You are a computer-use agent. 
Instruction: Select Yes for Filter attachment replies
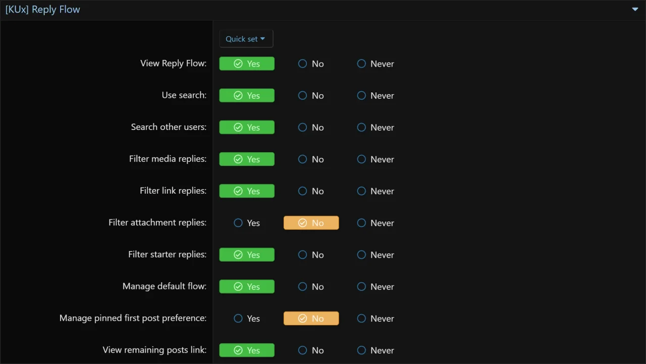247,223
